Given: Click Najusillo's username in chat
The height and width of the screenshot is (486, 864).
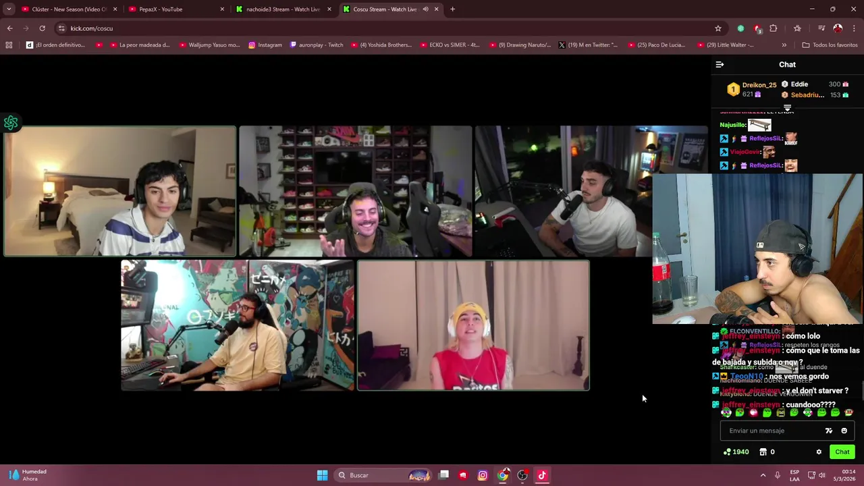Looking at the screenshot, I should [x=732, y=125].
